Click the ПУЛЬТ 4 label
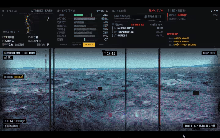Viewport: 220px width, 138px height. coord(102,11)
